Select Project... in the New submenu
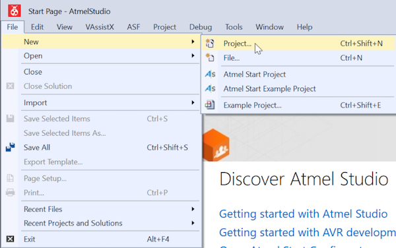 (x=298, y=44)
